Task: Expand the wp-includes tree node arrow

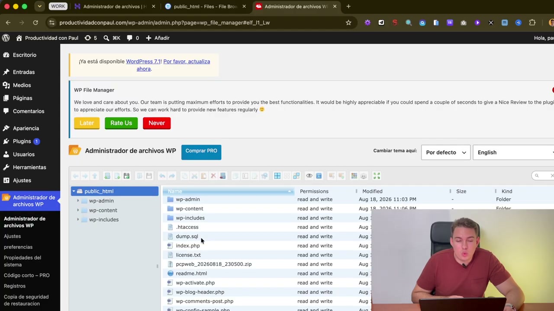Action: (x=78, y=219)
